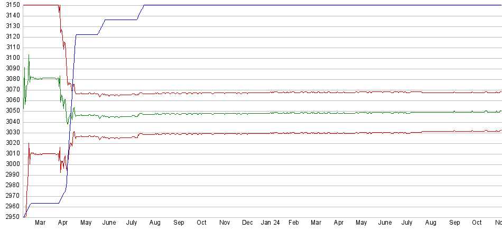Click the 'Nov' label after the first Oct
The height and width of the screenshot is (230, 502).
click(225, 223)
